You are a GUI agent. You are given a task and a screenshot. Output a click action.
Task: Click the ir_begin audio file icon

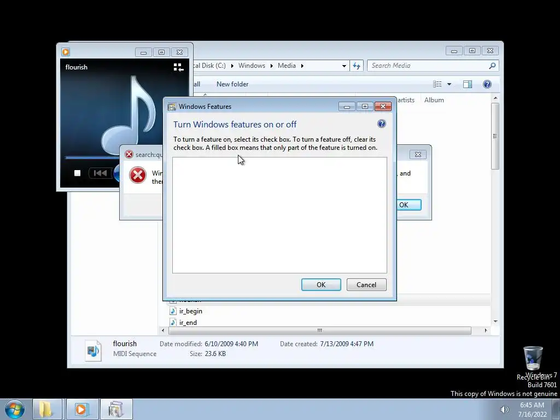tap(173, 311)
